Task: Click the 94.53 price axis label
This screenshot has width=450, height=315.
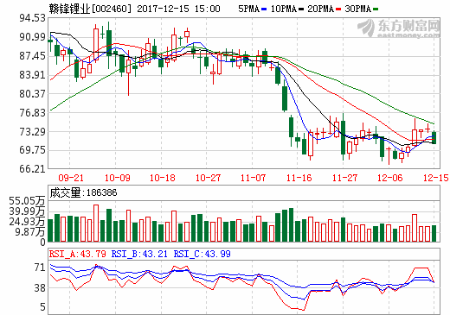Action: click(x=33, y=18)
